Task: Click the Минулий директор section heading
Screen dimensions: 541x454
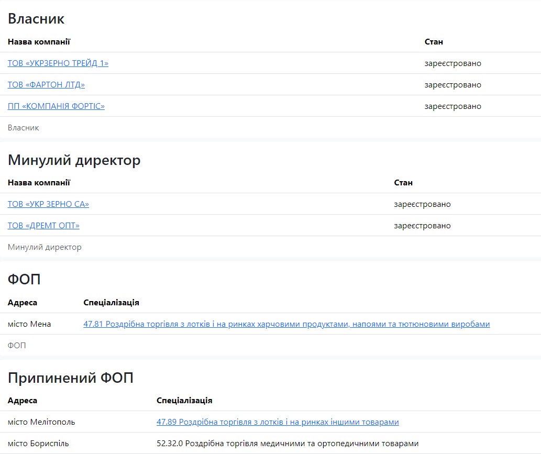Action: (74, 160)
